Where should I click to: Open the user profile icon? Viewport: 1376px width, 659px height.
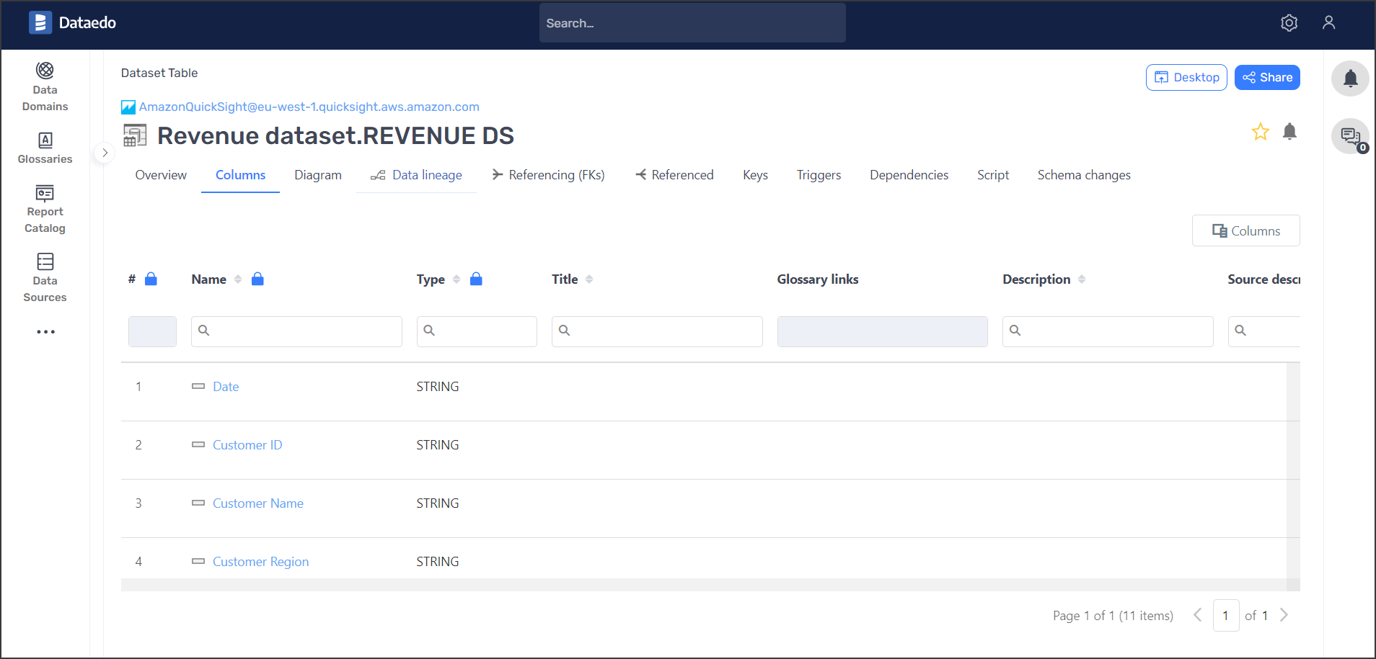(x=1328, y=23)
